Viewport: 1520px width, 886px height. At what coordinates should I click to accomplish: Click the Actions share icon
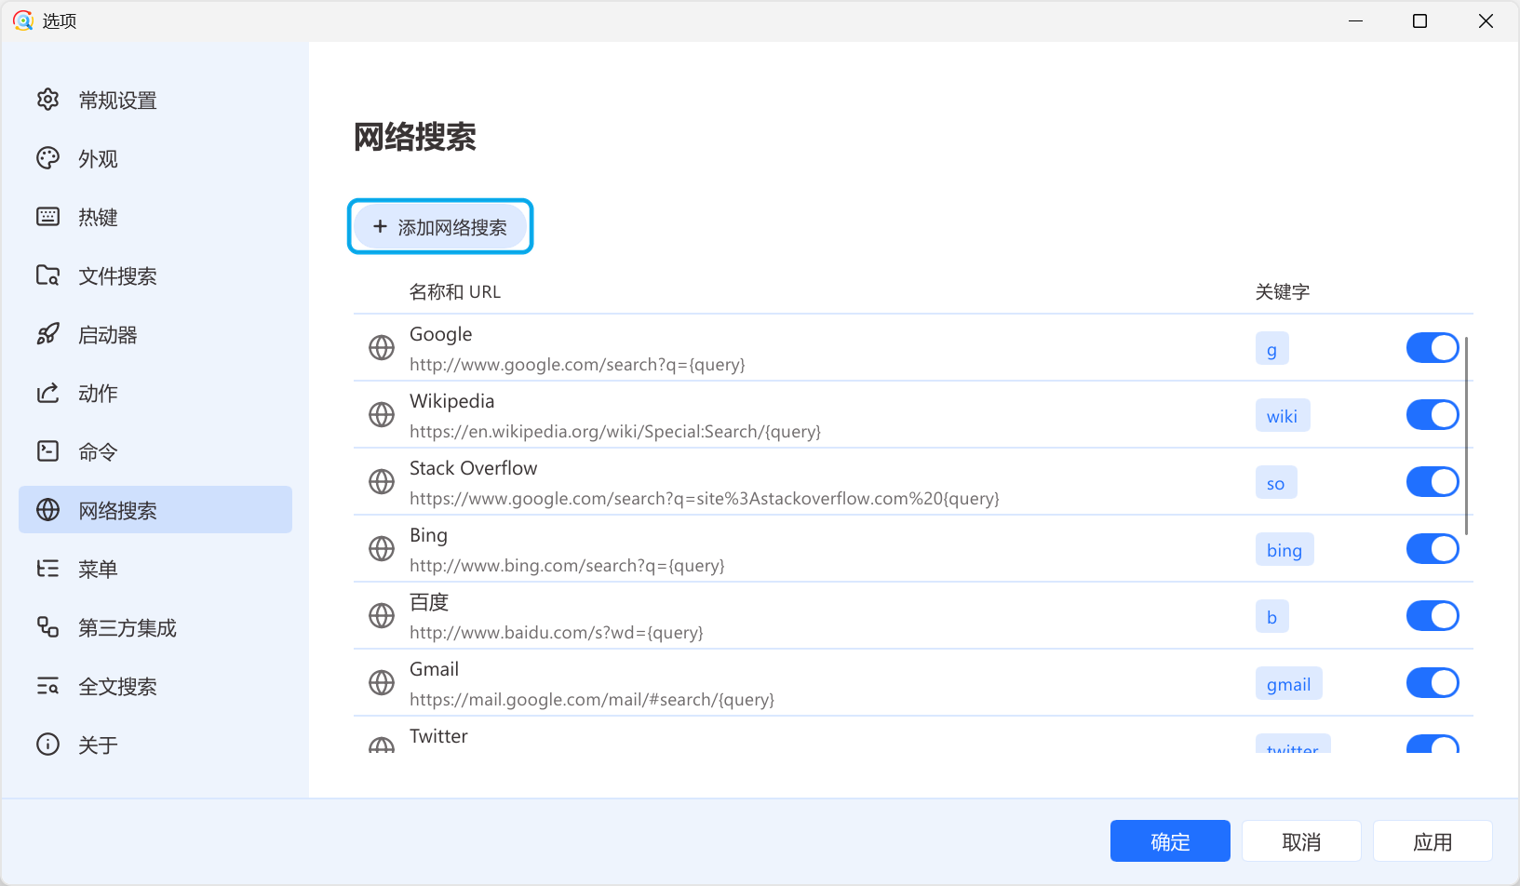(47, 393)
